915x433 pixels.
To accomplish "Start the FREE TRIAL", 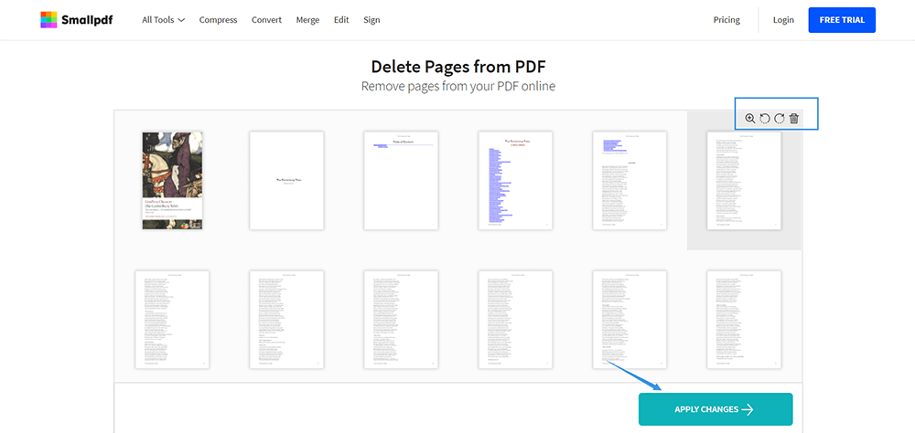I will [x=842, y=20].
